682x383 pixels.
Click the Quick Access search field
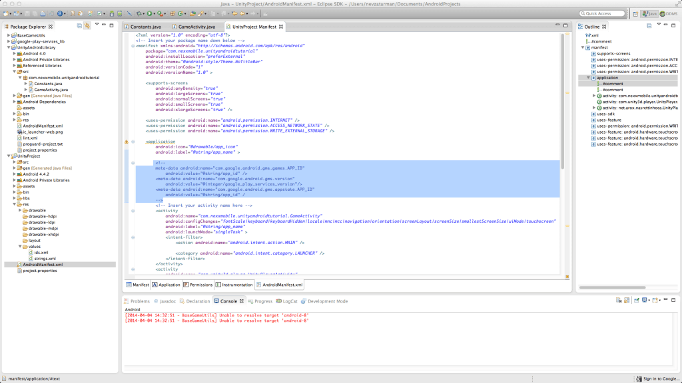pos(602,13)
